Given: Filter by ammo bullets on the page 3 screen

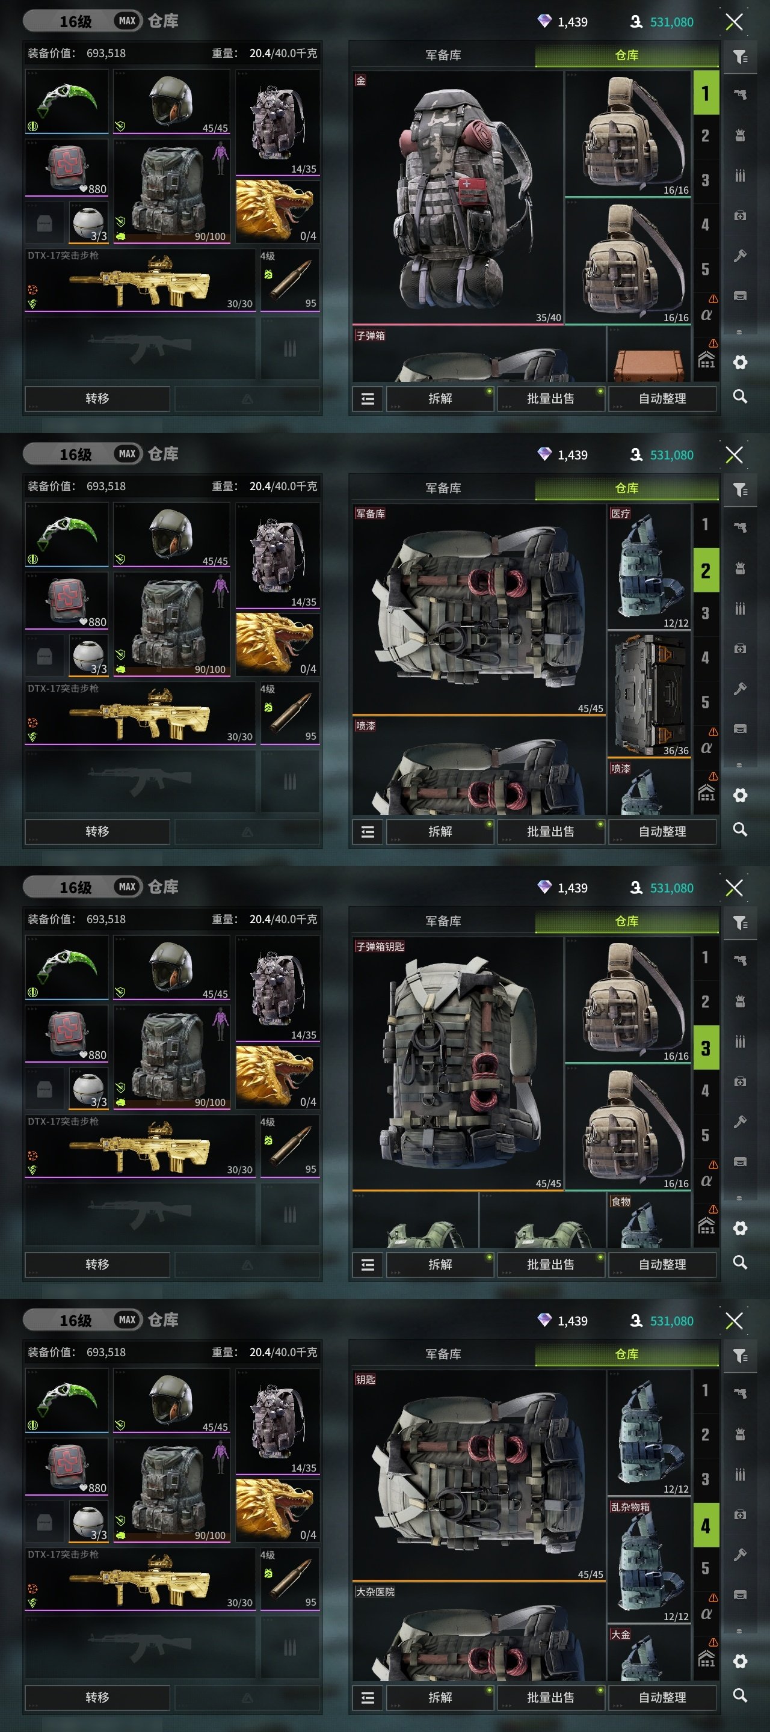Looking at the screenshot, I should 740,1042.
